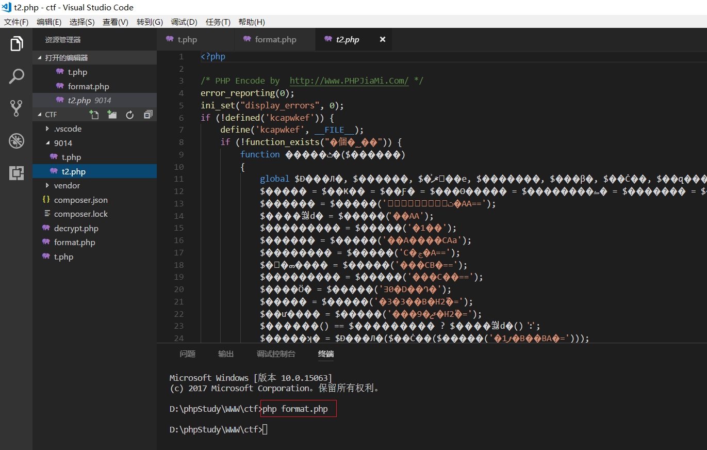
Task: Open the Search view in activity bar
Action: coord(17,76)
